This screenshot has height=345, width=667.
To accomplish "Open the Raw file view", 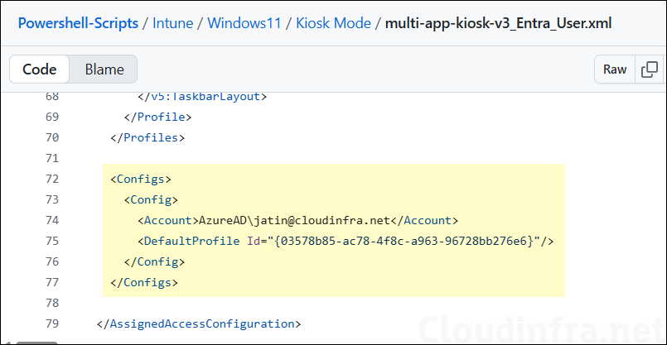I will [615, 69].
